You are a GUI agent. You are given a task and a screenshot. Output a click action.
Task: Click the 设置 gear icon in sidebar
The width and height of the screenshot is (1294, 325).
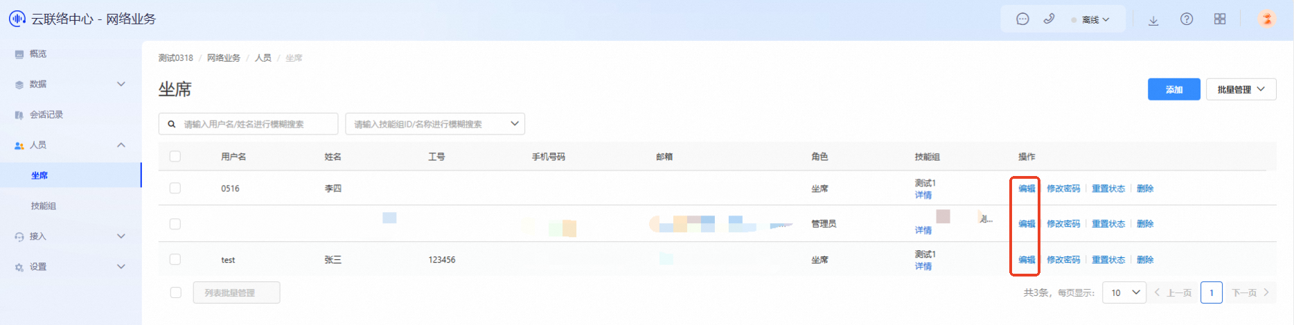tap(19, 267)
